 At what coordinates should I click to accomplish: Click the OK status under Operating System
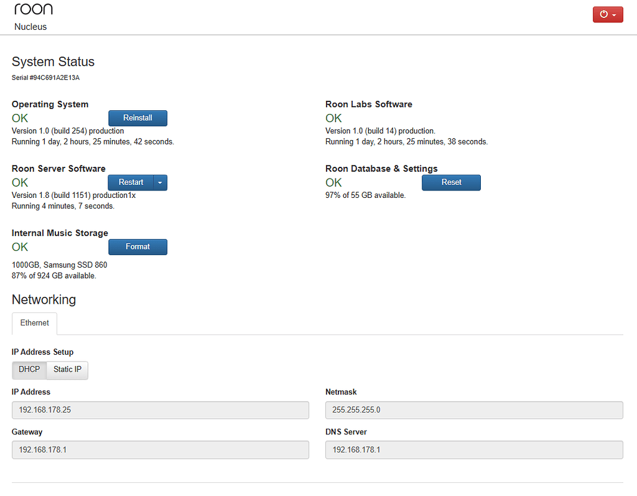[19, 118]
